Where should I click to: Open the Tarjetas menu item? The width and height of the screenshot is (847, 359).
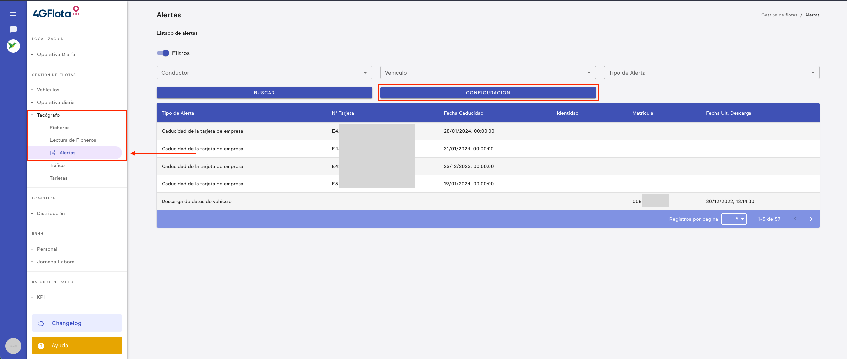pyautogui.click(x=58, y=178)
